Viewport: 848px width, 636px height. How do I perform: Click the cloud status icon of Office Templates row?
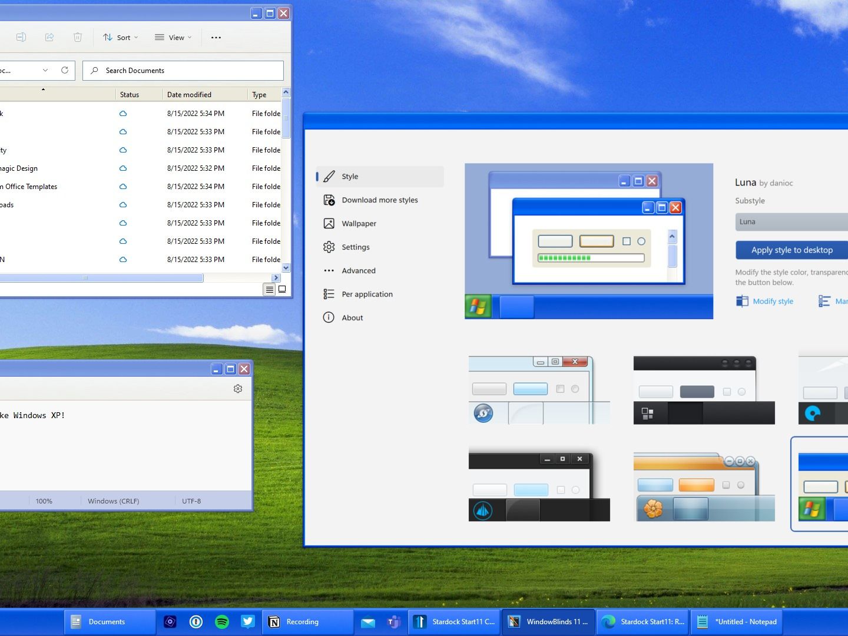(x=123, y=187)
